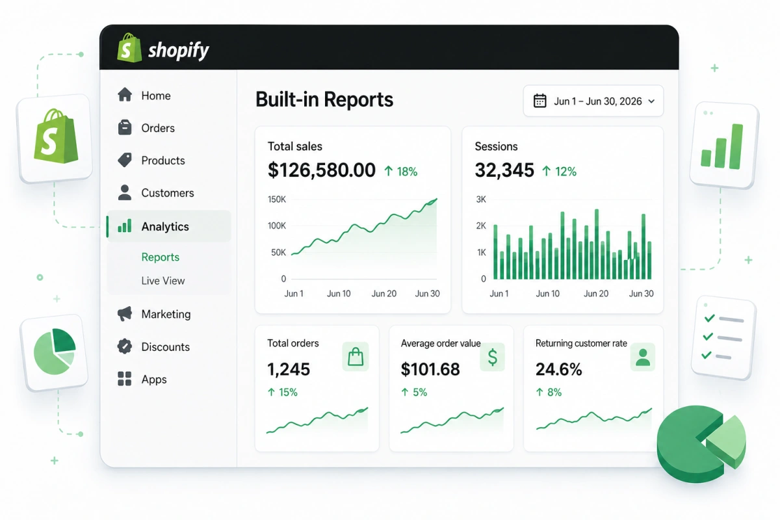Click the 8% returning rate increase indicator
780x520 pixels.
(x=549, y=392)
